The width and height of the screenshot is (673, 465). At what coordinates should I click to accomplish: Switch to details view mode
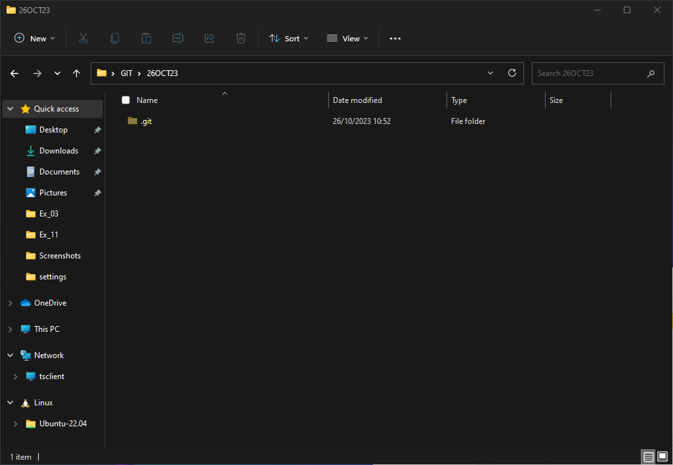[648, 456]
